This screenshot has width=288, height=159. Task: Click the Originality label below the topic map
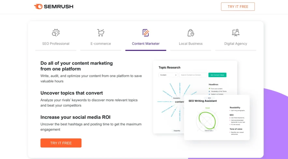[177, 131]
